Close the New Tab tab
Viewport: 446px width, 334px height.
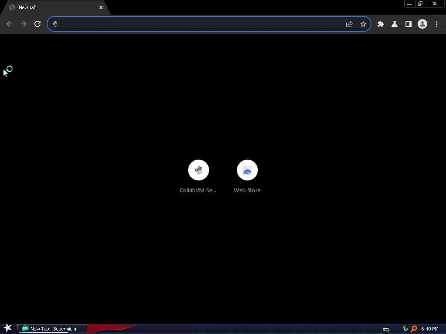click(101, 7)
